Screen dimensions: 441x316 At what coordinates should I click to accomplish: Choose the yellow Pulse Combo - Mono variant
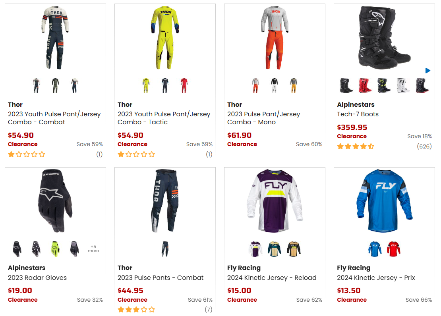(x=294, y=85)
